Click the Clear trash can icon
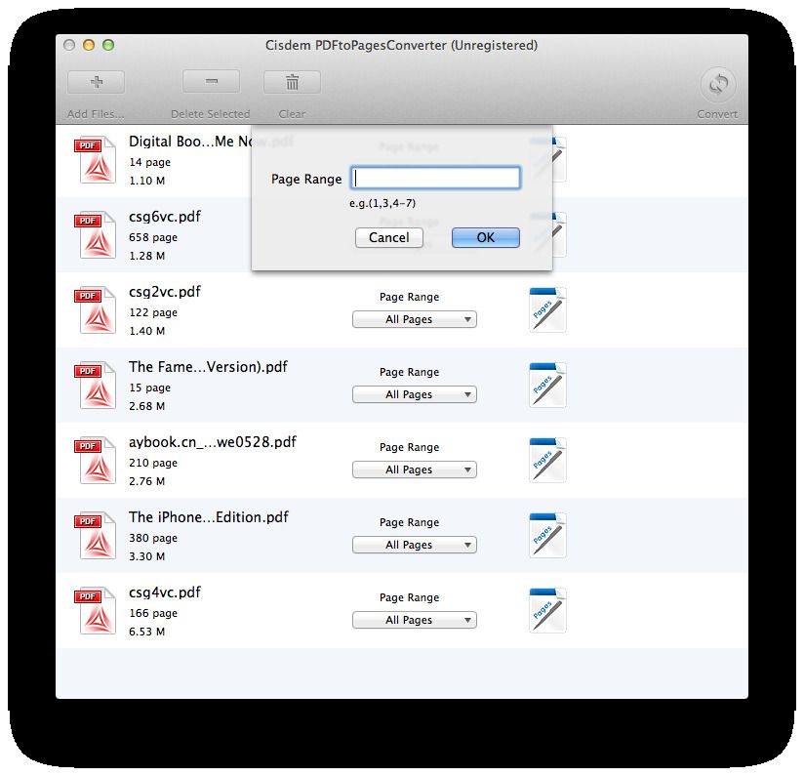Screen dimensions: 804x776 point(292,84)
